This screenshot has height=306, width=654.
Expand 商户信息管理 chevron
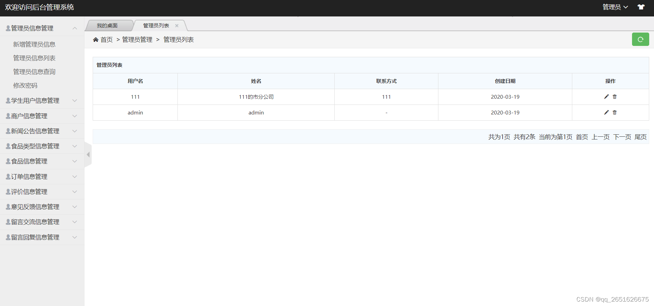click(74, 116)
